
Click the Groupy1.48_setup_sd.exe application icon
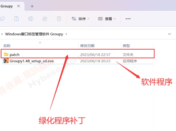click(6, 61)
